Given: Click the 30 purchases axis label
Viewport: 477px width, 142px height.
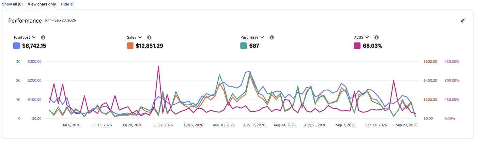Looking at the screenshot, I should (x=18, y=61).
